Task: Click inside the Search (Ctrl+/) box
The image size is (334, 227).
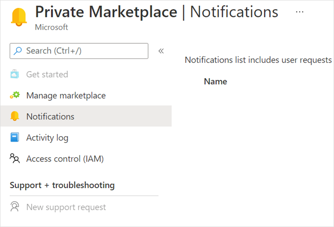Action: pyautogui.click(x=83, y=51)
